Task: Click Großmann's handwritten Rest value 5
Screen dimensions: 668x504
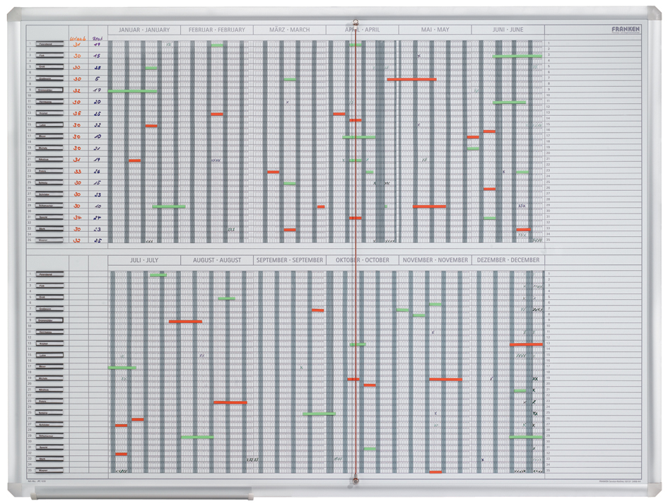Action: pyautogui.click(x=97, y=79)
